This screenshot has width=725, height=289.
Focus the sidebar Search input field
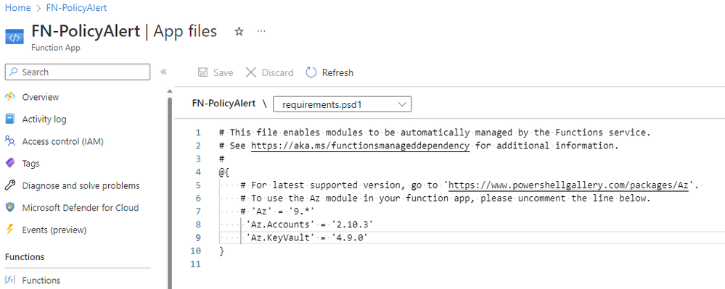(77, 72)
